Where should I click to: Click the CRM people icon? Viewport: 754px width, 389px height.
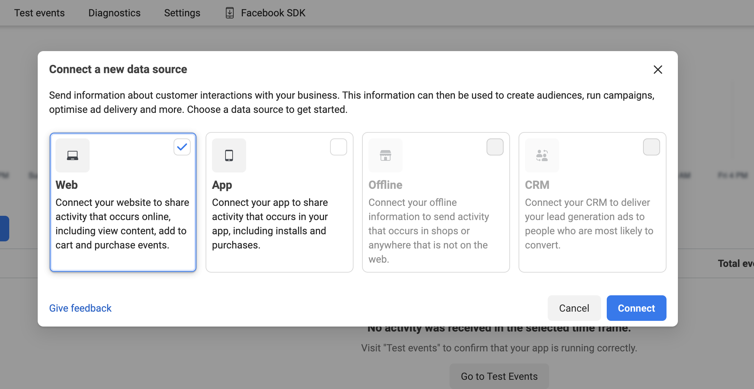(542, 155)
